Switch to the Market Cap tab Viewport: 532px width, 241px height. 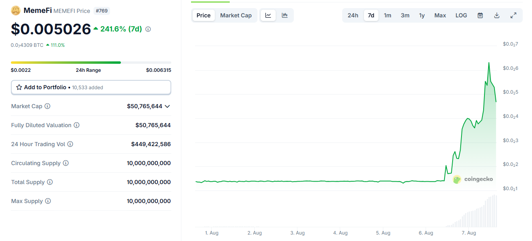coord(236,15)
